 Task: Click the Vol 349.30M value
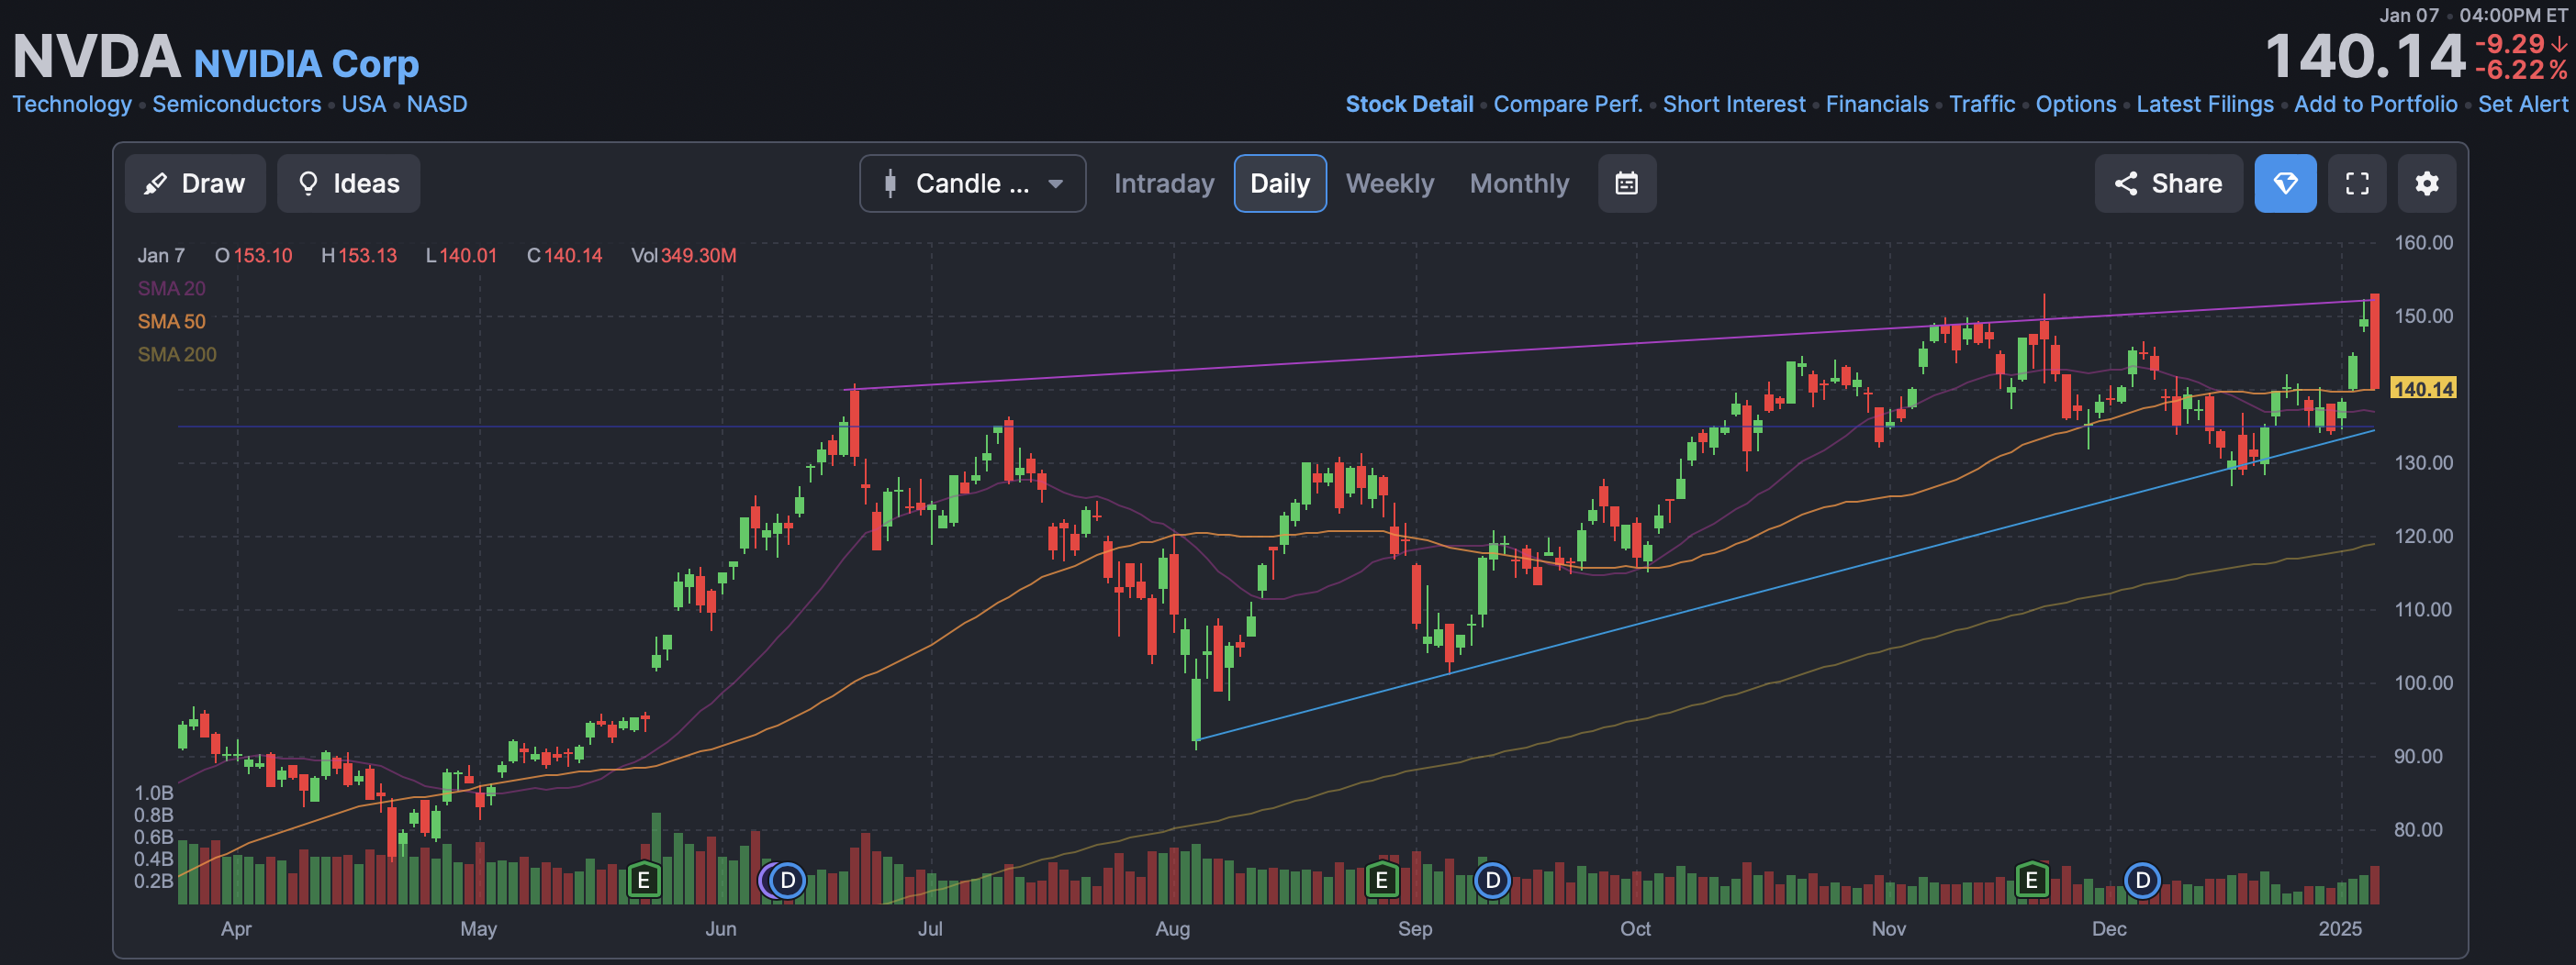pyautogui.click(x=684, y=256)
